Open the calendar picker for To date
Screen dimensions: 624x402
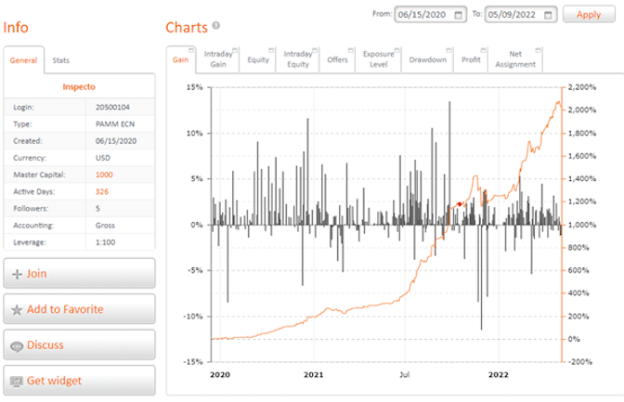coord(548,15)
